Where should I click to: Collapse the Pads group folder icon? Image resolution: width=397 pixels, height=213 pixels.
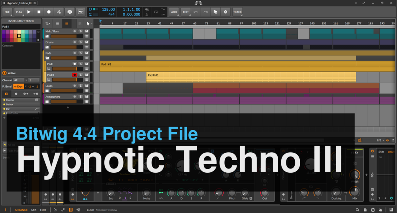pyautogui.click(x=47, y=58)
